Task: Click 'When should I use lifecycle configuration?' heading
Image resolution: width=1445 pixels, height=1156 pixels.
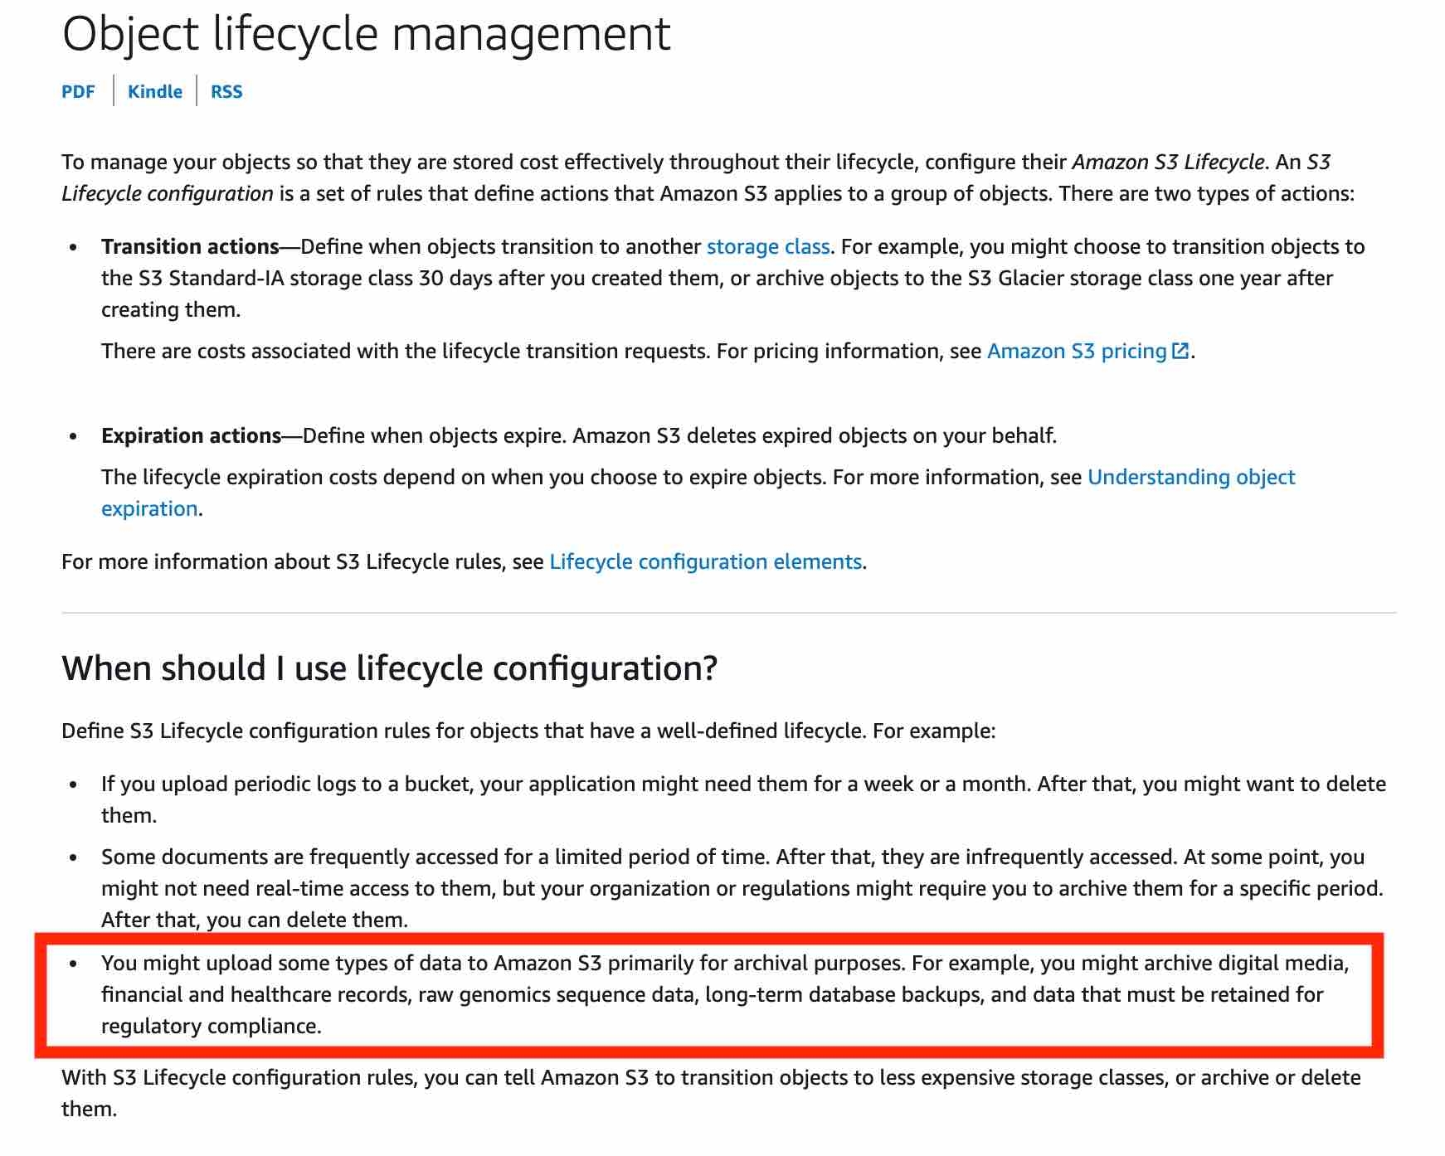Action: pyautogui.click(x=389, y=668)
